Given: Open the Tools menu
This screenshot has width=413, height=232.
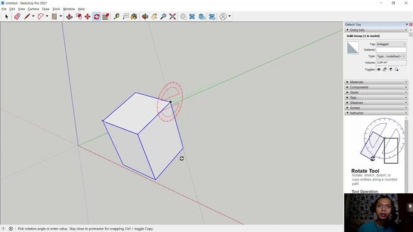Looking at the screenshot, I should [x=56, y=9].
